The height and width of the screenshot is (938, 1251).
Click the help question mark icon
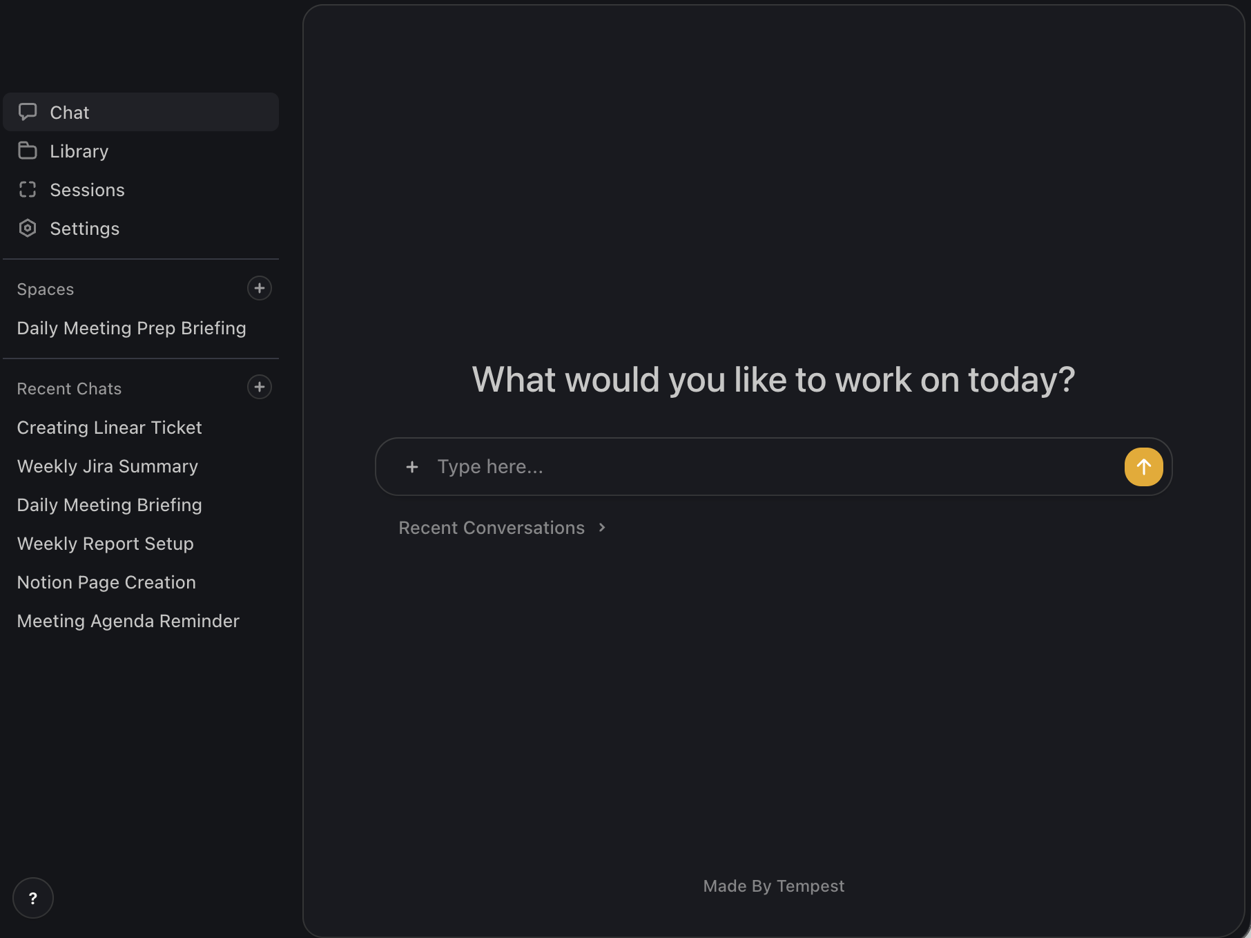pos(32,897)
